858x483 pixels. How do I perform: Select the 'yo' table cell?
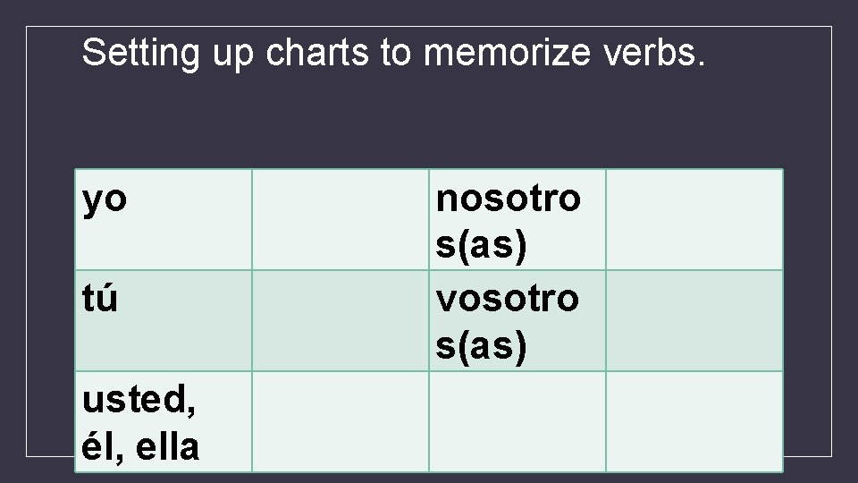[x=163, y=219]
